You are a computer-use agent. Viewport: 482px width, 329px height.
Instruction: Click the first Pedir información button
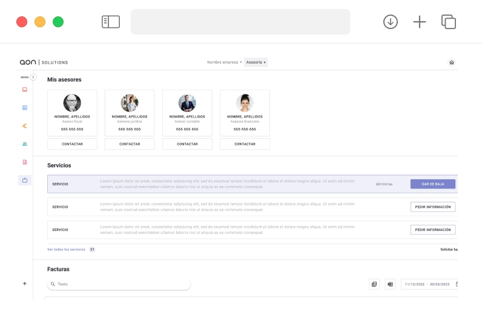432,207
